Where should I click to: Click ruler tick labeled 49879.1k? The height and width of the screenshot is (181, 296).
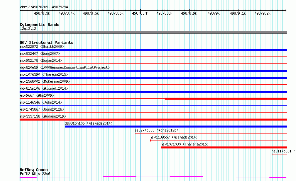[238, 13]
